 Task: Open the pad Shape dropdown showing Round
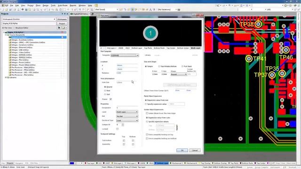coord(179,74)
